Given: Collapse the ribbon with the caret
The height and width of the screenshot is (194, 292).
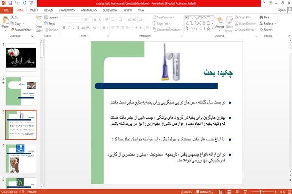Looking at the screenshot, I should pos(289,36).
